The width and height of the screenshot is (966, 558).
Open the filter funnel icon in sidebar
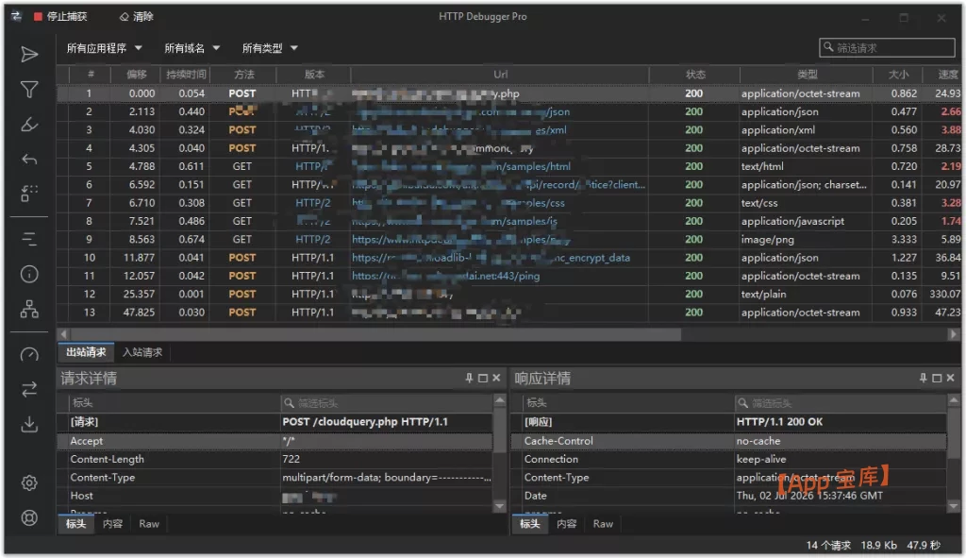[29, 90]
